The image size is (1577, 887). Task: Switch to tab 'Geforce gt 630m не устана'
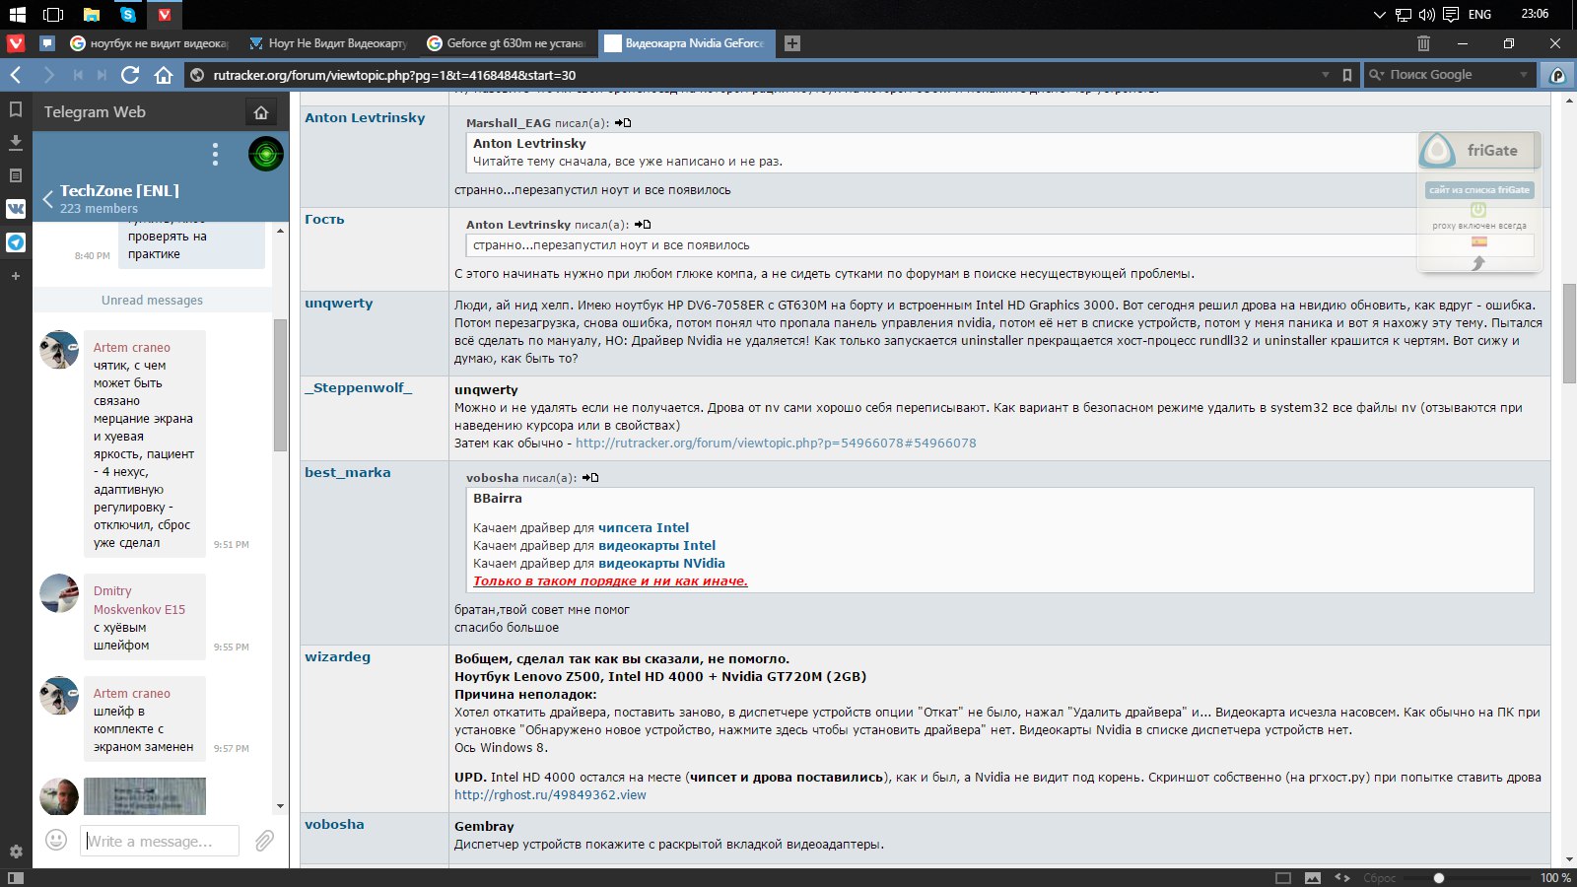coord(507,43)
